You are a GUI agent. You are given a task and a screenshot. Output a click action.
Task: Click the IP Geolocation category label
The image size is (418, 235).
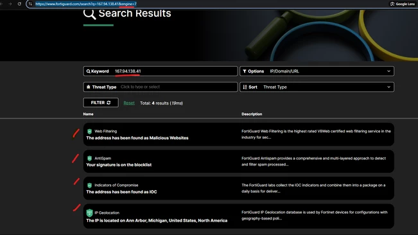click(107, 213)
